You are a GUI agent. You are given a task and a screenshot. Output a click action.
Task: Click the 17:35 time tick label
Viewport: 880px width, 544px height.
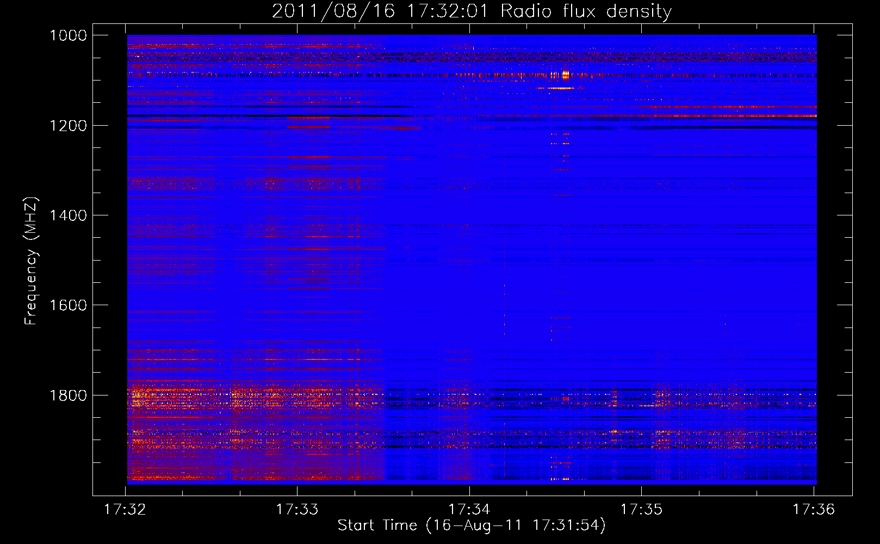pos(641,509)
